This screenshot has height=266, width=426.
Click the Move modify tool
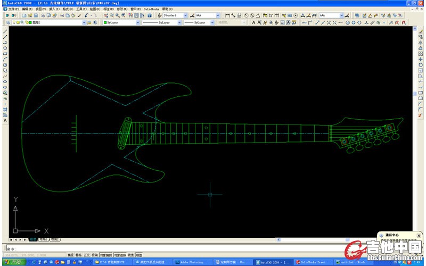[x=421, y=59]
